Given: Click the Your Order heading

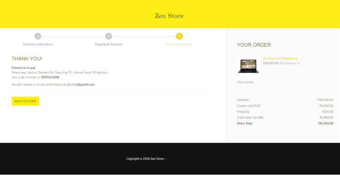Looking at the screenshot, I should coord(254,45).
